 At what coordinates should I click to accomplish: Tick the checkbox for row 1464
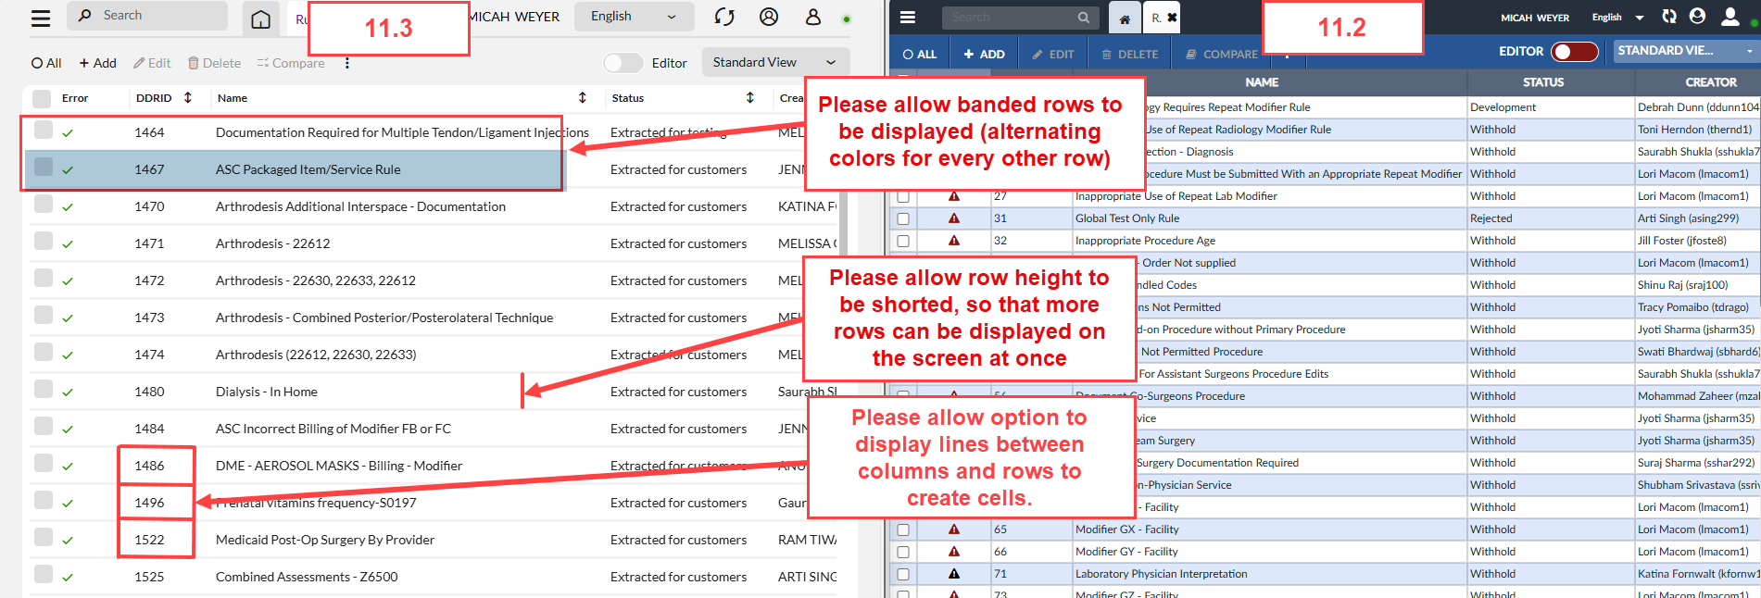tap(43, 130)
